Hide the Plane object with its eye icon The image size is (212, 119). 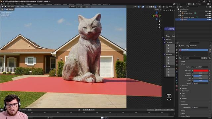tap(208, 20)
